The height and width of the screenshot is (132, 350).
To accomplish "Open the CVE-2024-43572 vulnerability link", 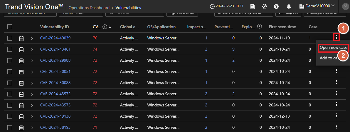I will pyautogui.click(x=55, y=94).
